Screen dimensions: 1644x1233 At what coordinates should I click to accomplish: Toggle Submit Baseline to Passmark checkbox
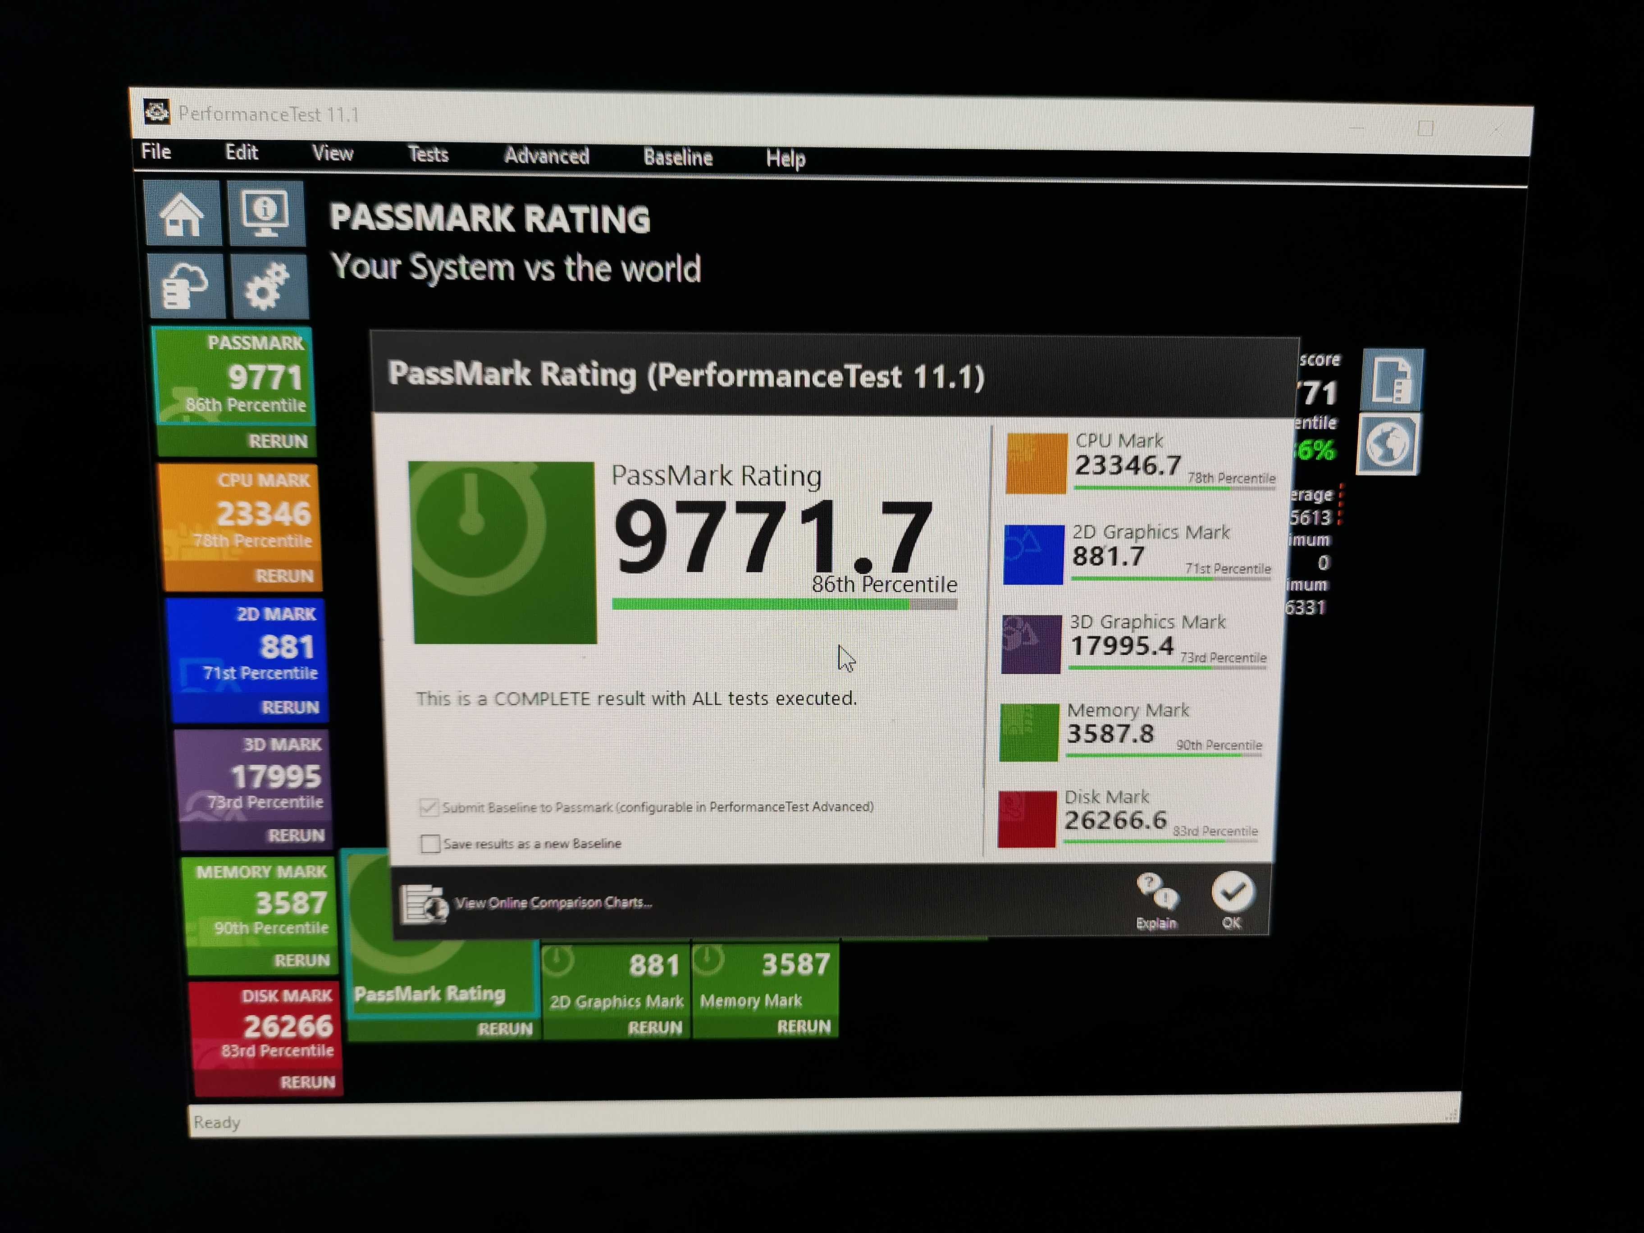pyautogui.click(x=429, y=807)
